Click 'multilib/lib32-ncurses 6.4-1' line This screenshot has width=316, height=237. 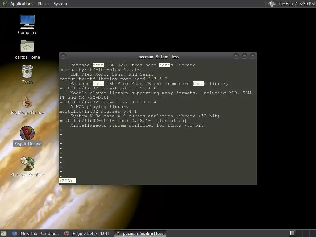98,111
